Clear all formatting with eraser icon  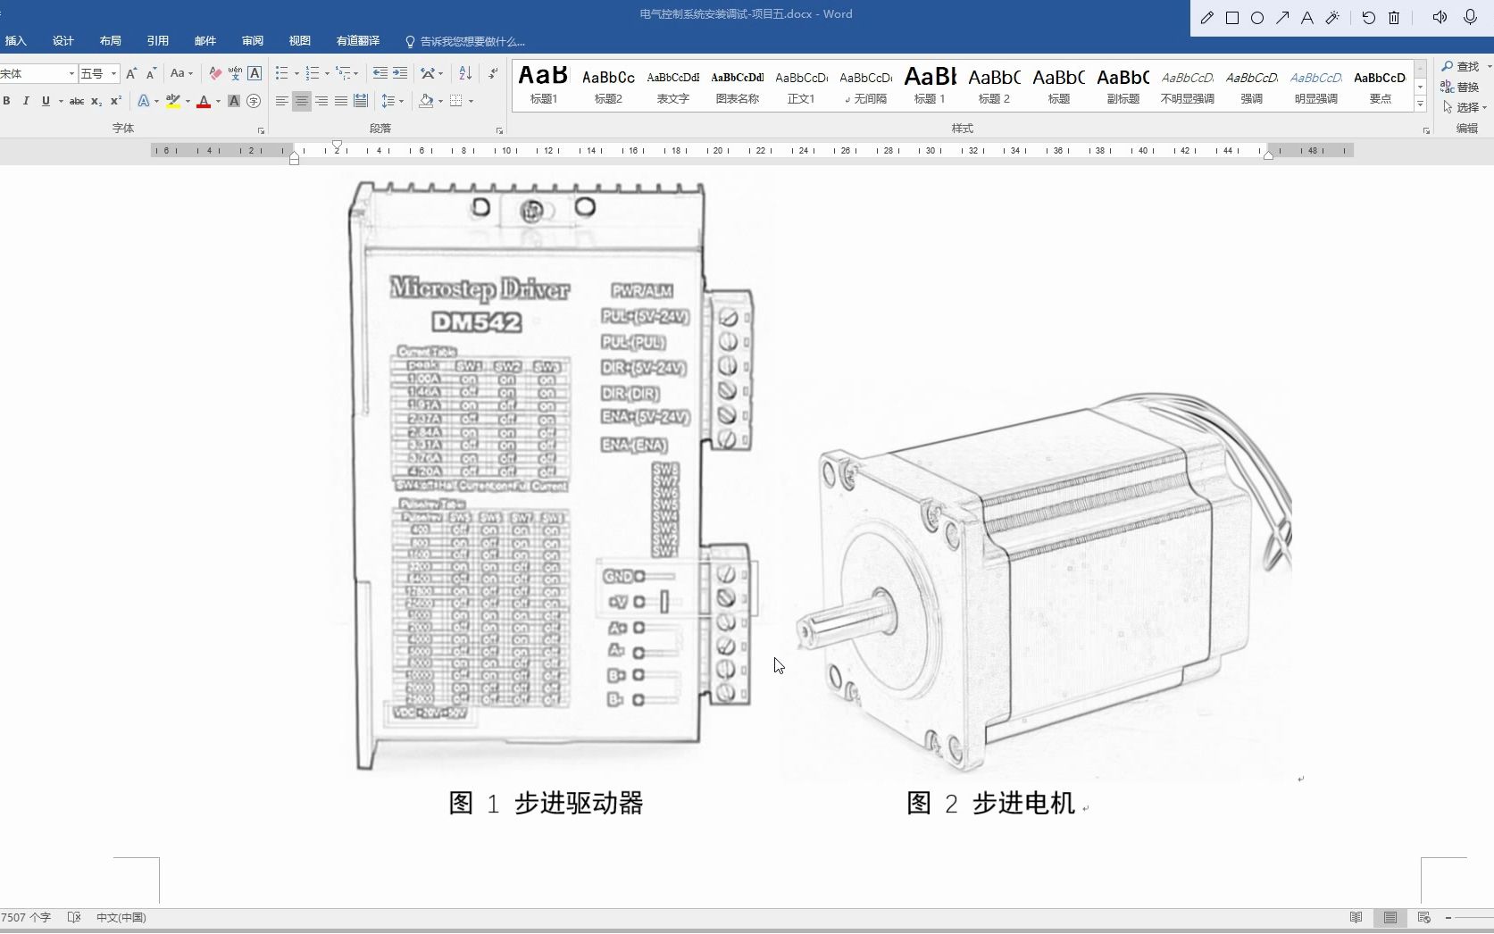coord(215,73)
